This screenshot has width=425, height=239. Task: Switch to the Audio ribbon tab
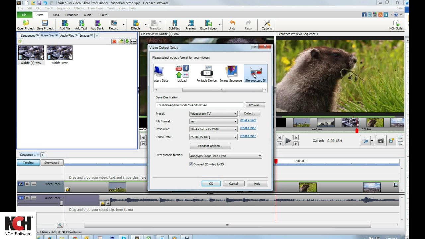click(x=88, y=15)
